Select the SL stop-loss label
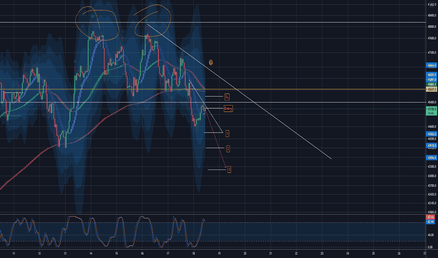 227,97
